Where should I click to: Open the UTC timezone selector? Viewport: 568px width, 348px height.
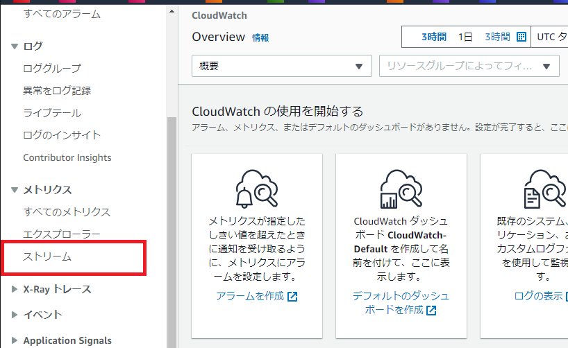pos(551,37)
